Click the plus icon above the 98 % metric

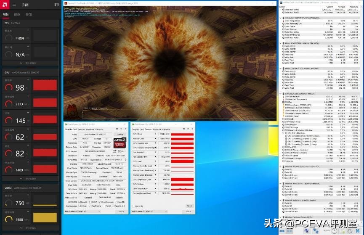[28, 79]
